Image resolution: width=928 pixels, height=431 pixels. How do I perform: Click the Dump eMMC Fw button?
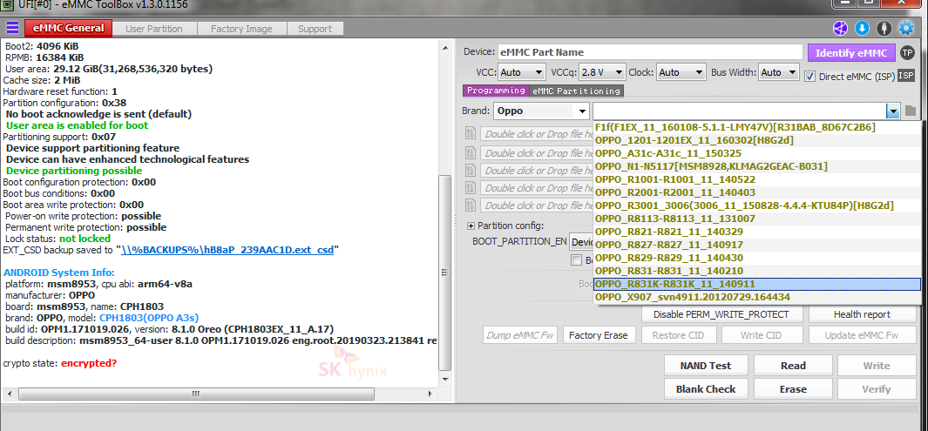(521, 335)
